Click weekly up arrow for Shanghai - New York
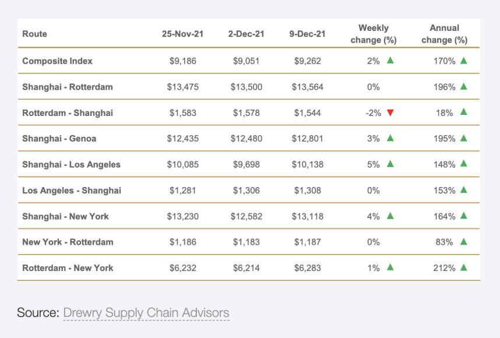 coord(390,216)
